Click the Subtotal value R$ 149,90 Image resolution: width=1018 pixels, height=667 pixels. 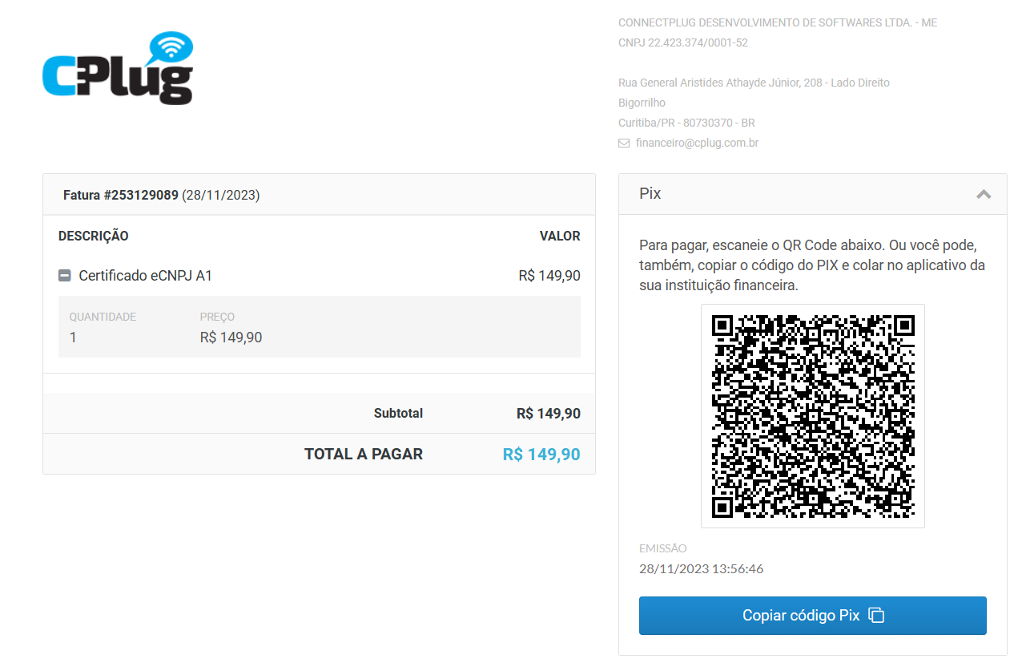pyautogui.click(x=549, y=414)
